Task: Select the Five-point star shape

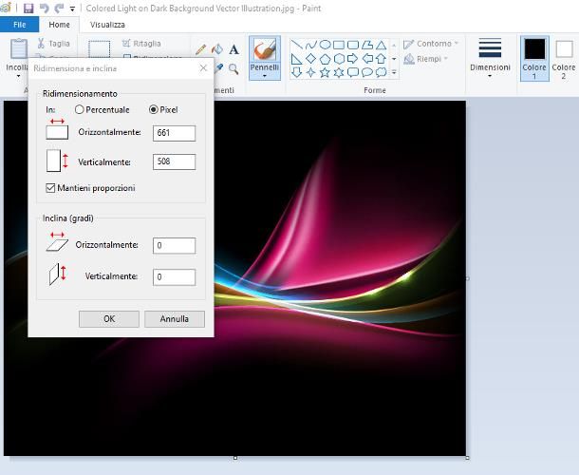Action: 325,72
